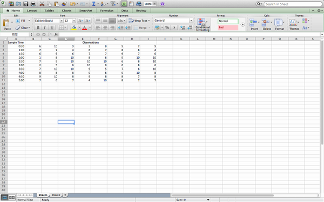The height and width of the screenshot is (202, 324).
Task: Click Insert in the Cells group
Action: [254, 24]
